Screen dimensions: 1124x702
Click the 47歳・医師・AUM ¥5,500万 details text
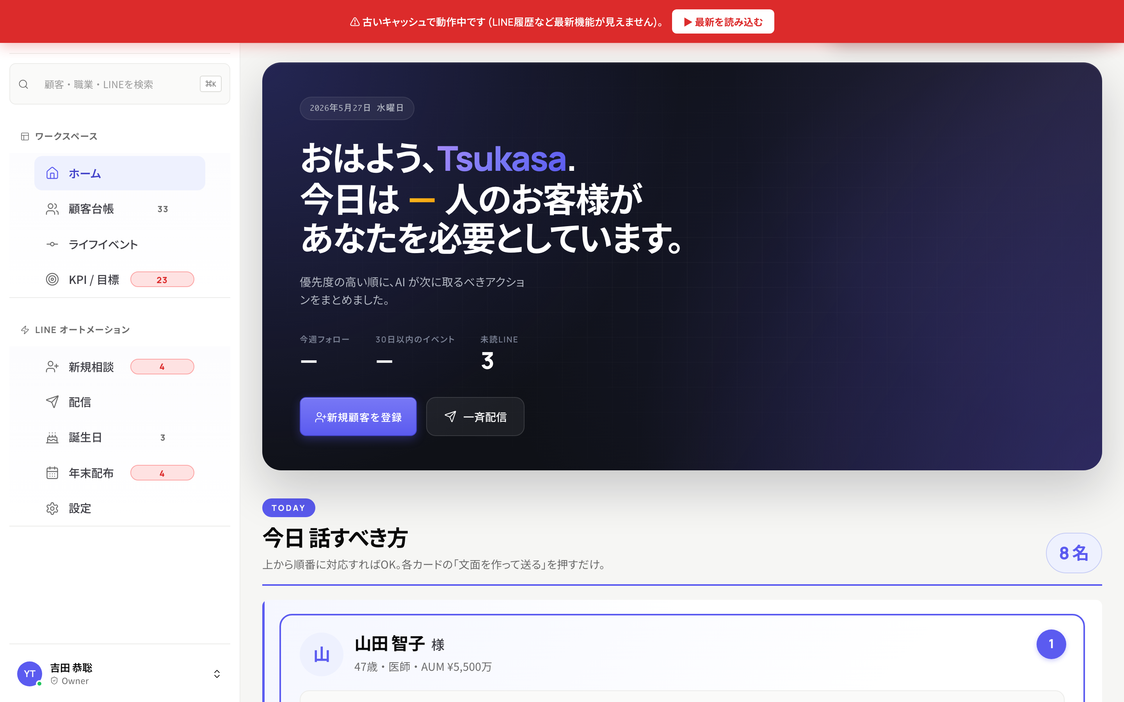[423, 667]
